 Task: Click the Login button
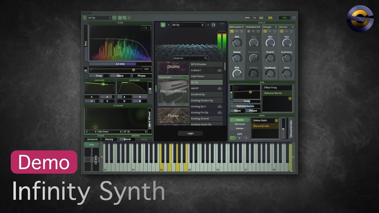coord(190,133)
